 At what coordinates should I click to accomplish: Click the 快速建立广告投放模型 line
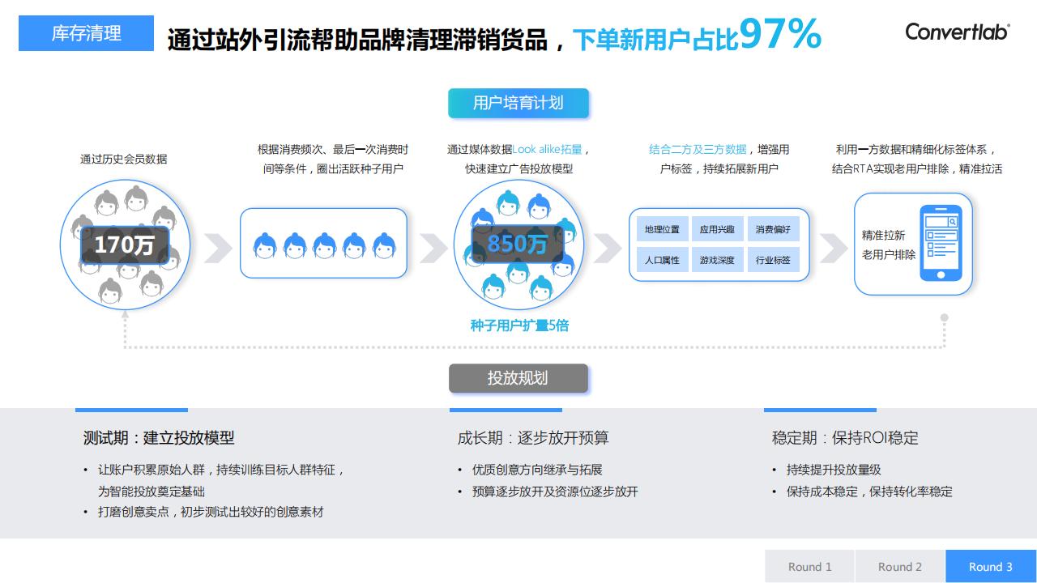[518, 168]
